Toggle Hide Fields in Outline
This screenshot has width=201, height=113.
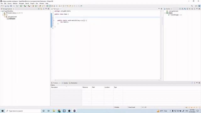coord(185,9)
